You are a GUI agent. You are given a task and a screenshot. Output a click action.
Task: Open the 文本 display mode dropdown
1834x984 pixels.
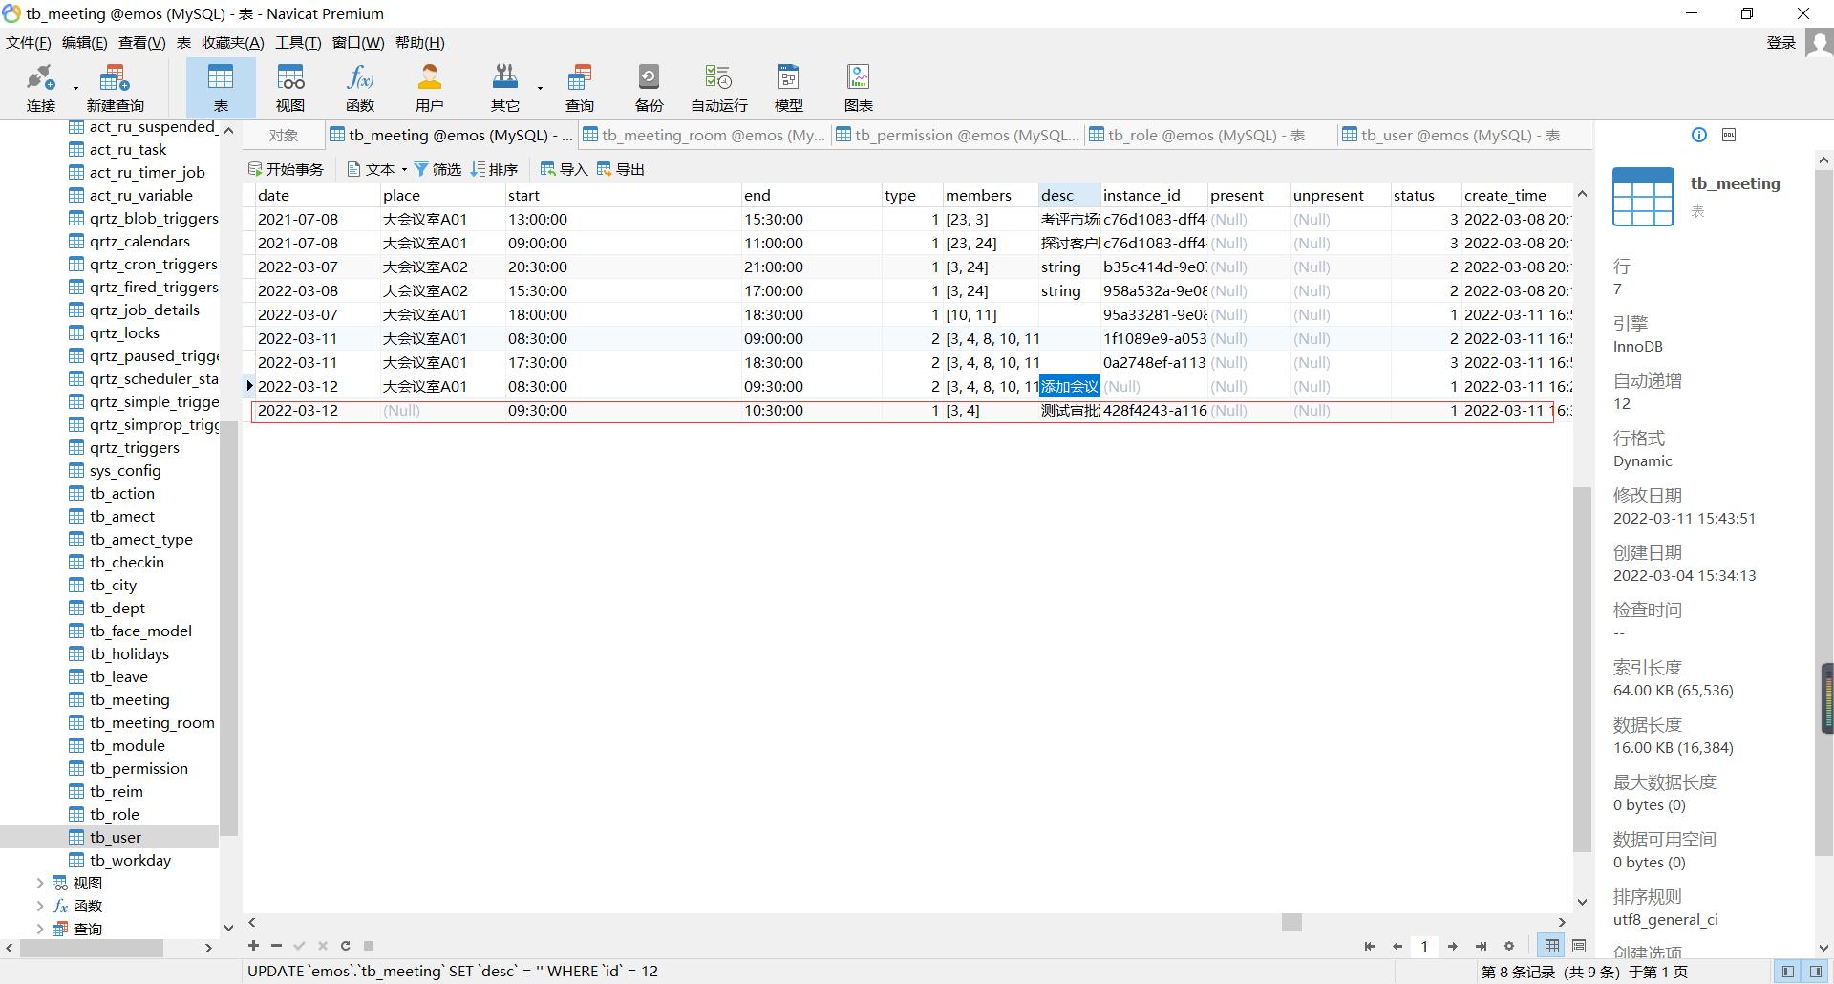[377, 169]
